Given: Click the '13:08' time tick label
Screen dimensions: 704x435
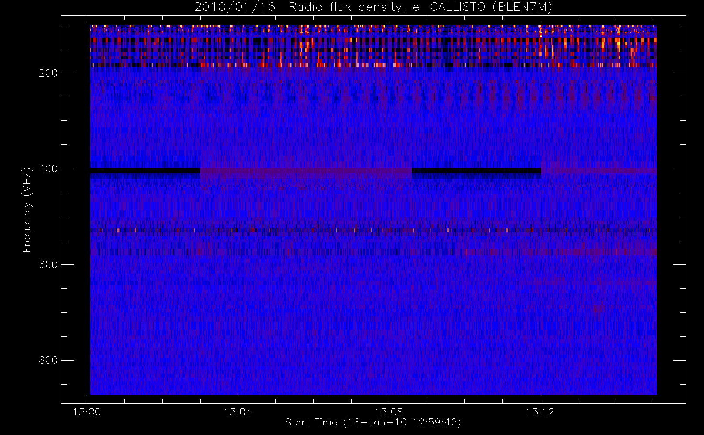Looking at the screenshot, I should tap(389, 412).
